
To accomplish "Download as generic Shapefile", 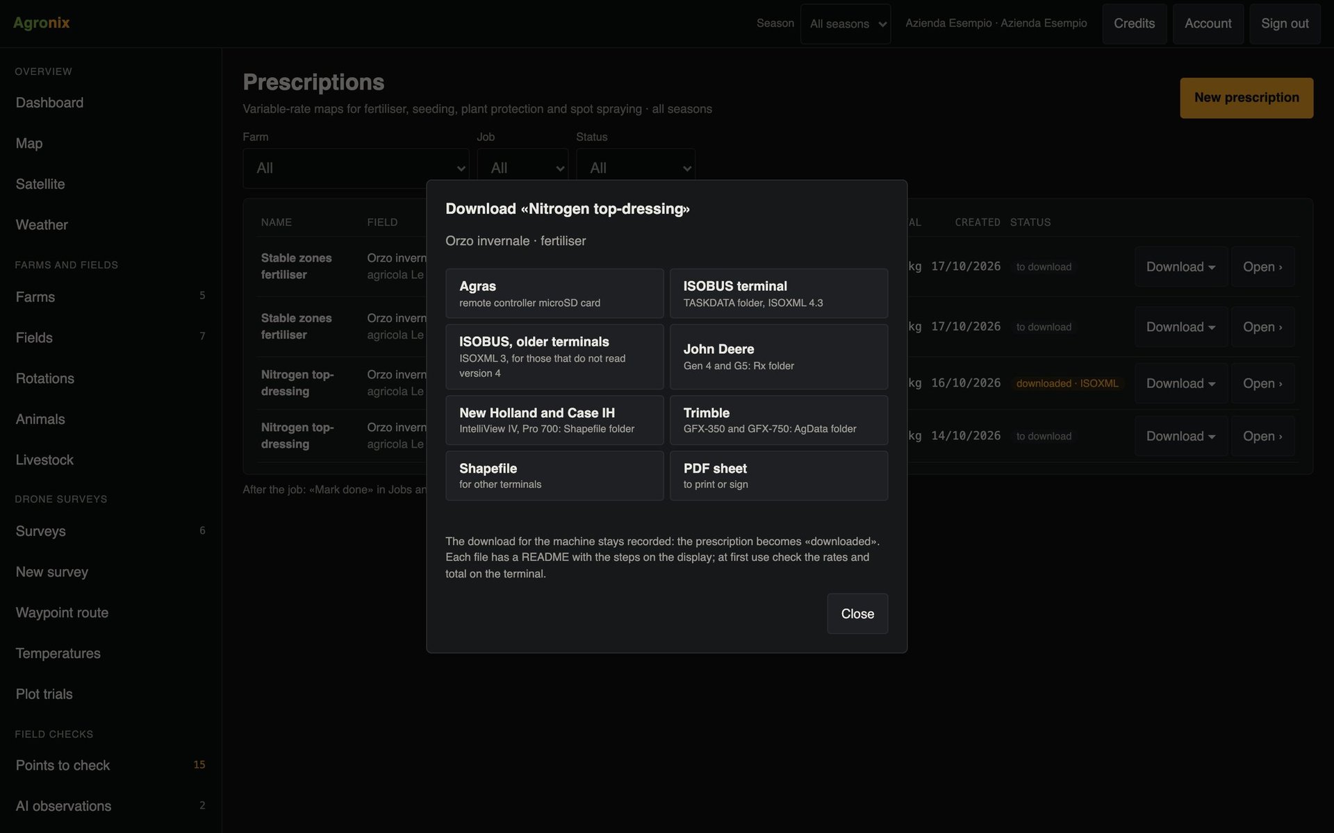I will tap(554, 476).
